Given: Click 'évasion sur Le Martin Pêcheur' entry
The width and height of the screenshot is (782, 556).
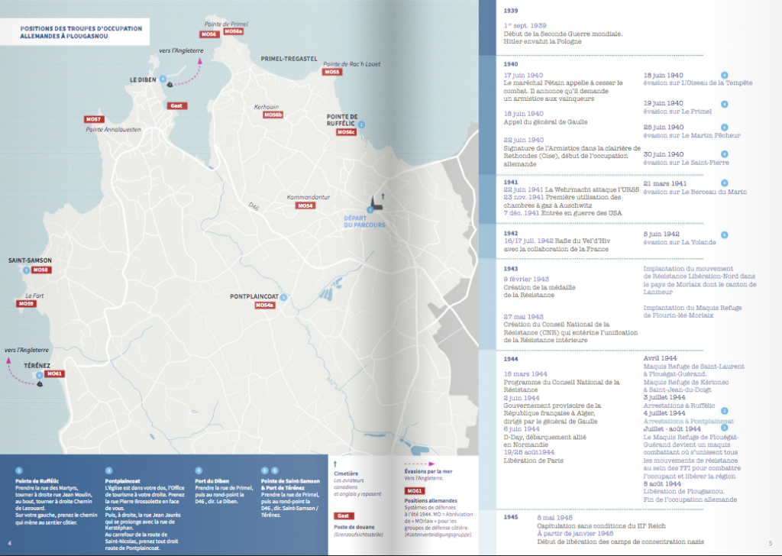Looking at the screenshot, I should coord(692,135).
